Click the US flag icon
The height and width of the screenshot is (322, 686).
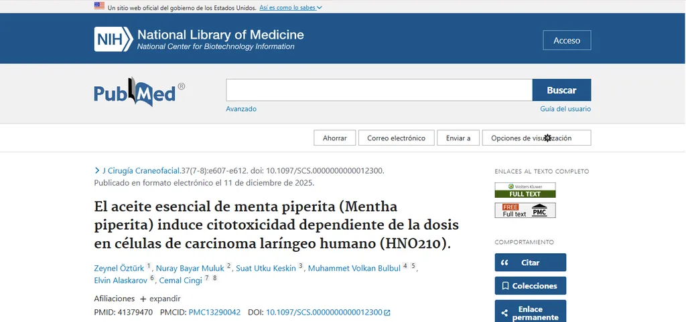[x=99, y=6]
